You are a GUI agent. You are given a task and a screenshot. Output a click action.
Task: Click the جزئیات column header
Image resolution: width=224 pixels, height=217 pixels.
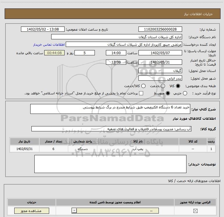32,202
